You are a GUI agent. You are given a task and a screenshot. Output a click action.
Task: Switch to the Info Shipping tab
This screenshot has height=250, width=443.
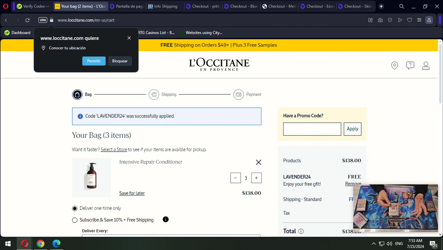[165, 6]
